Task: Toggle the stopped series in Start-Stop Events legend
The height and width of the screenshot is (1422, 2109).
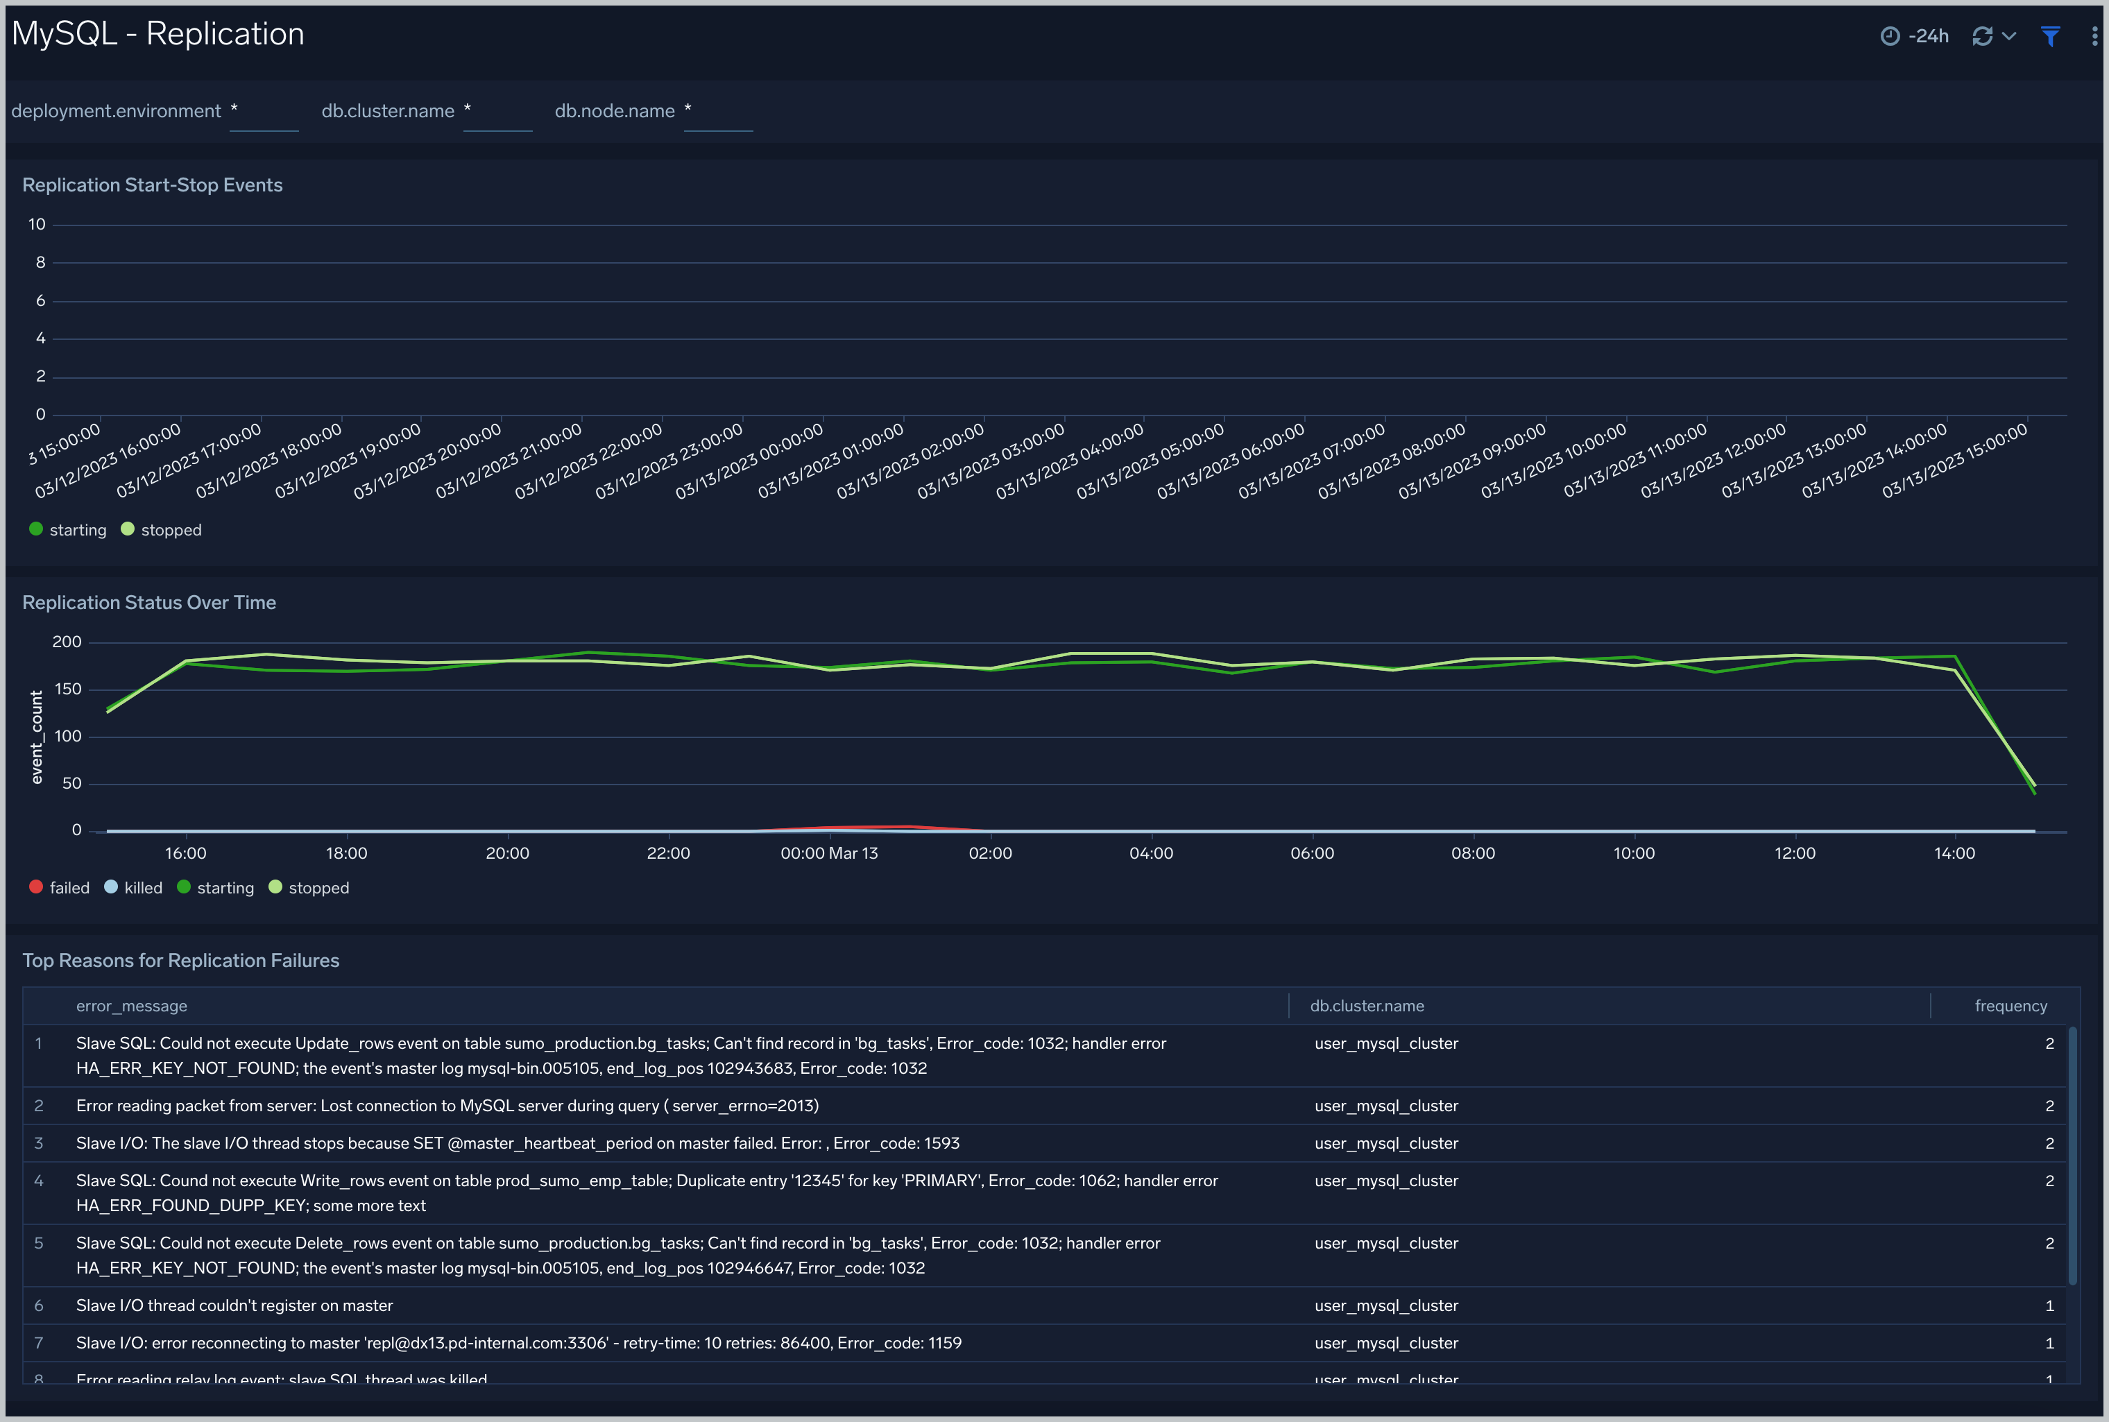Action: pyautogui.click(x=162, y=530)
